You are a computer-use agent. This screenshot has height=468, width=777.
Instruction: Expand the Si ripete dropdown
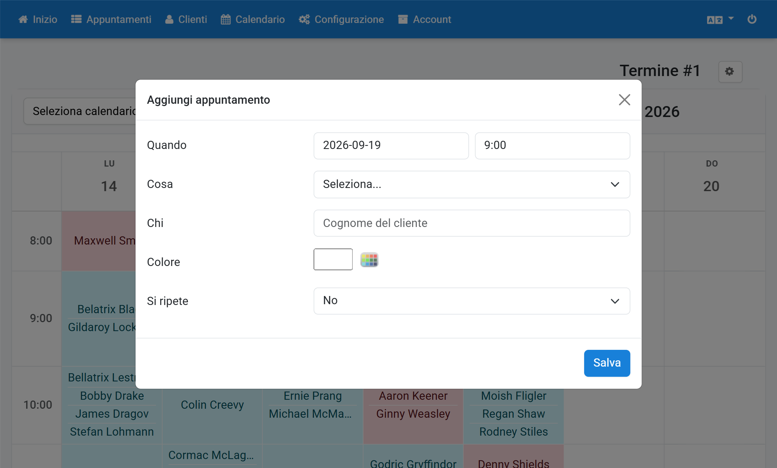point(472,301)
